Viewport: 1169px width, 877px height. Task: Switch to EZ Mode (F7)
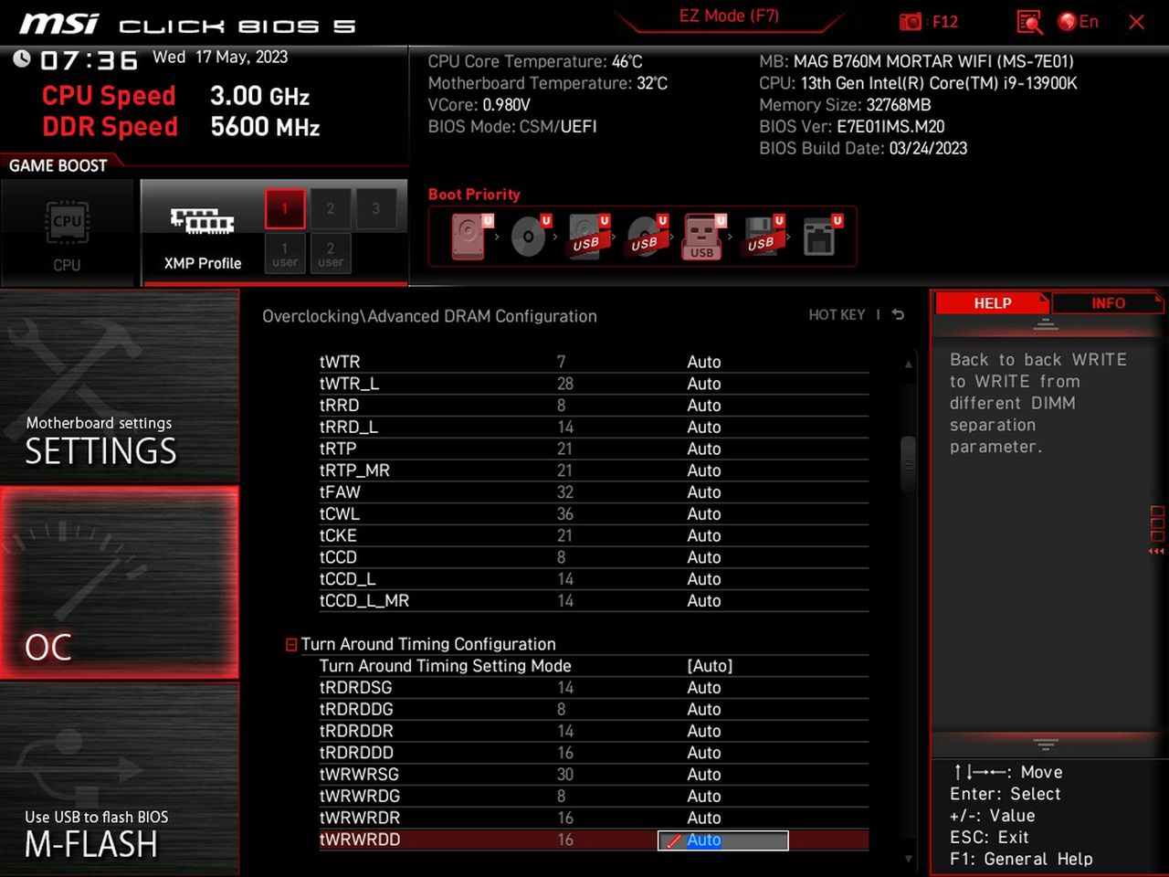click(x=729, y=16)
